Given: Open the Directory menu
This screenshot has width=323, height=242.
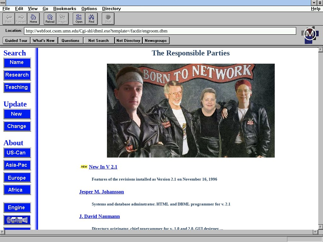Looking at the screenshot, I should pyautogui.click(x=111, y=9).
